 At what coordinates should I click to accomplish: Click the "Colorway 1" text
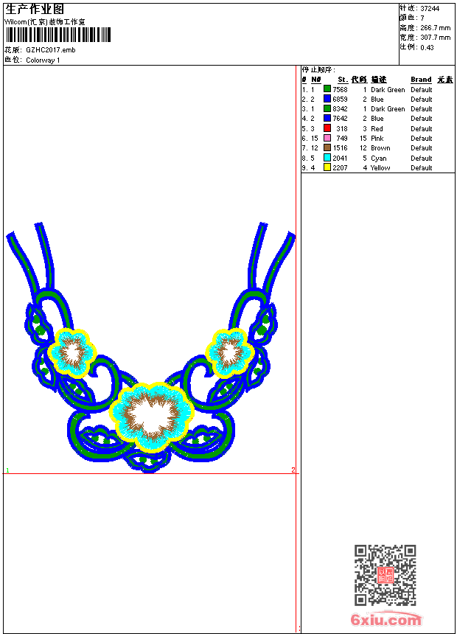[x=43, y=60]
